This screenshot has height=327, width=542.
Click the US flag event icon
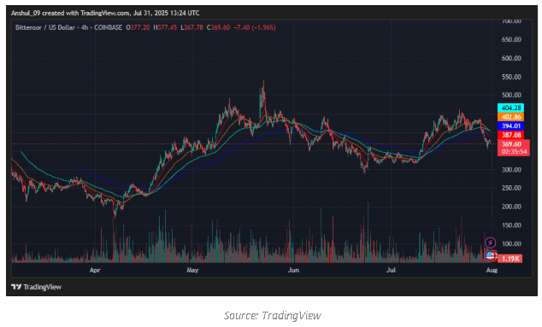click(490, 256)
